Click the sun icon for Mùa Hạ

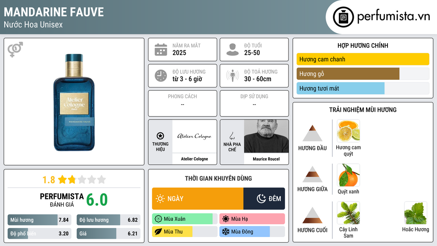point(226,219)
